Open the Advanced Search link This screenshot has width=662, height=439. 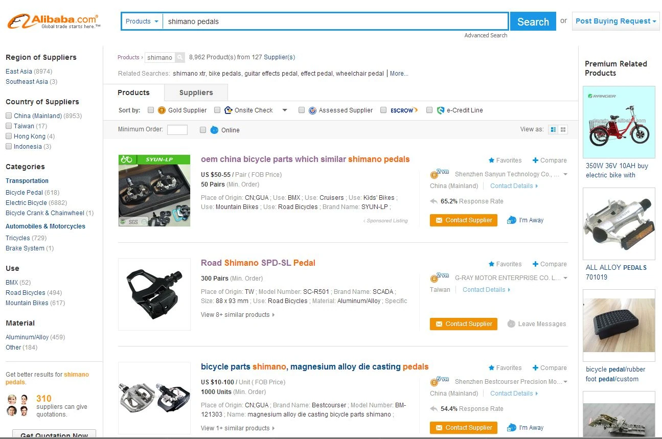[x=486, y=35]
